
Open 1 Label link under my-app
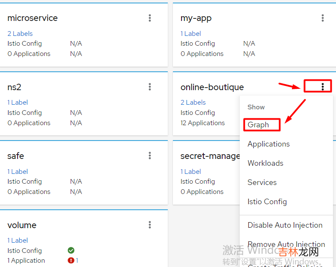tap(190, 34)
